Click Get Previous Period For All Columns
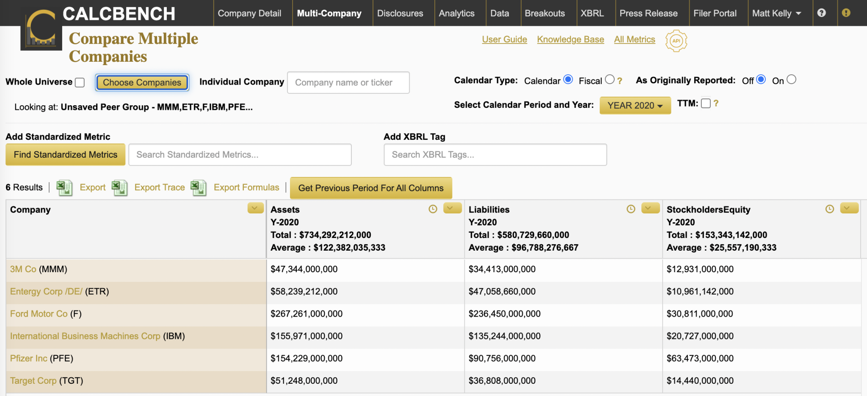This screenshot has height=396, width=867. click(370, 188)
